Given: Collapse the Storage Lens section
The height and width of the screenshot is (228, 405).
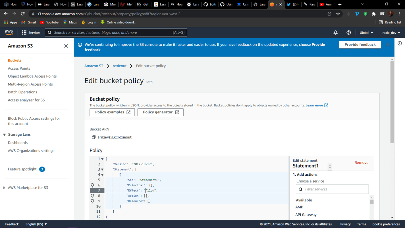Looking at the screenshot, I should pos(4,134).
